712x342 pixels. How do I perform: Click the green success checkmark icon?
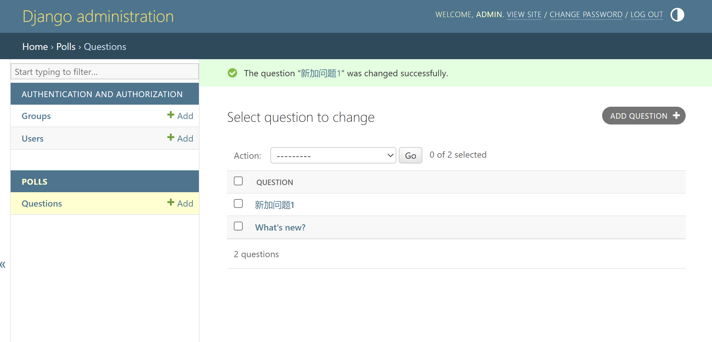(x=232, y=73)
